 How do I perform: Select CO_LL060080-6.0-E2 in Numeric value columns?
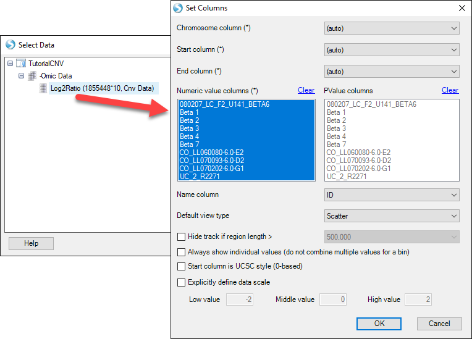pos(247,153)
